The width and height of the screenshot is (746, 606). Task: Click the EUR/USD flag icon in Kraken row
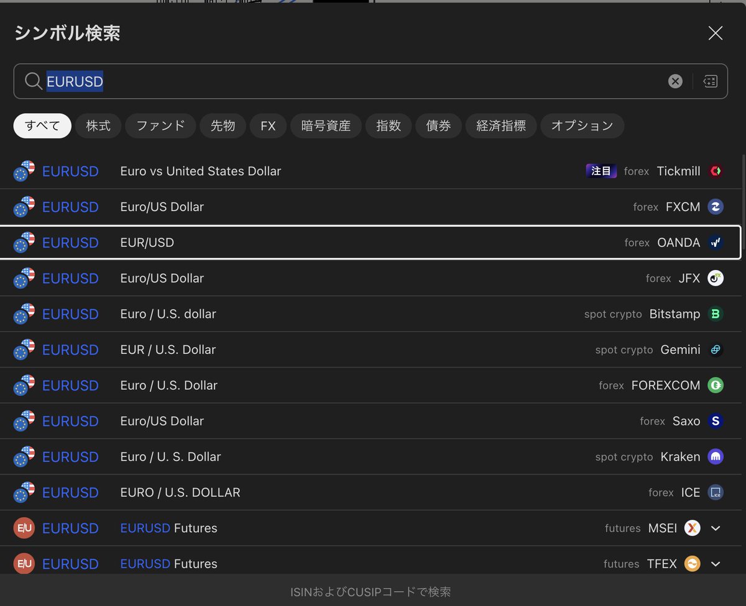pyautogui.click(x=24, y=456)
